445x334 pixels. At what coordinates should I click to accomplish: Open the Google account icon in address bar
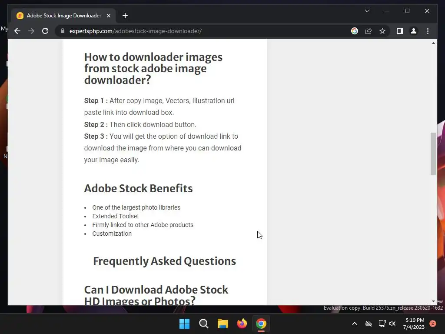tap(355, 31)
